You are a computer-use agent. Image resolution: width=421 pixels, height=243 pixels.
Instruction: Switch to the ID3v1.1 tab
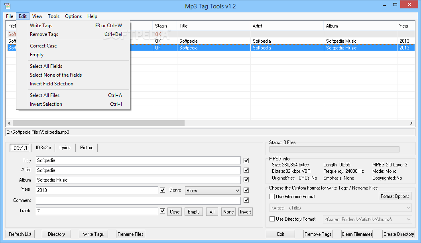(x=20, y=148)
